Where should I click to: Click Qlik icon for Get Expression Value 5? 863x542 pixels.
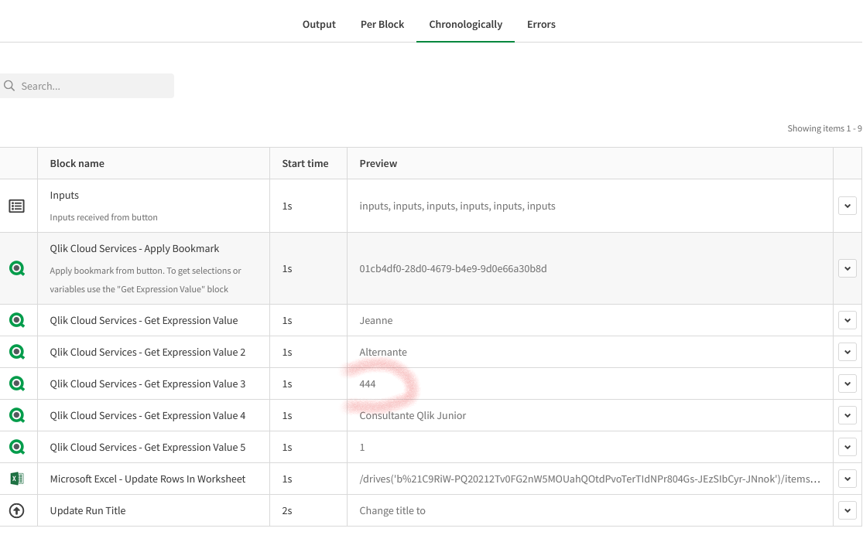coord(16,447)
